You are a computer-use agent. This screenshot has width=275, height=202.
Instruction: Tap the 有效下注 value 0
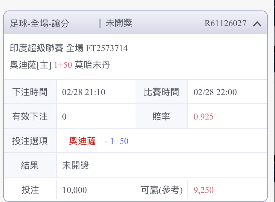[64, 117]
